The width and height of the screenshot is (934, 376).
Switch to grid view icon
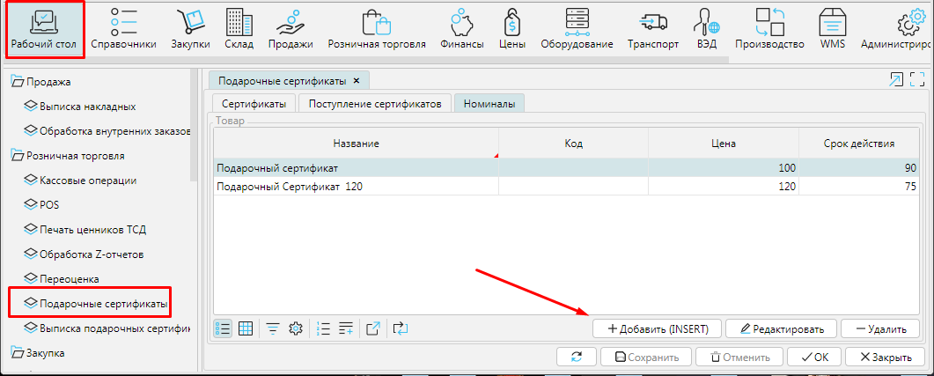coord(246,328)
